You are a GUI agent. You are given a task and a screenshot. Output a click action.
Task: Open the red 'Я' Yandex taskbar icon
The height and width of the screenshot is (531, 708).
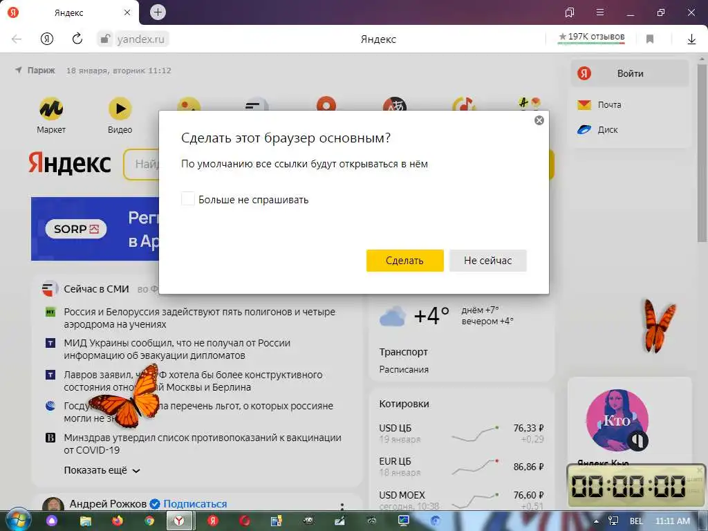point(213,521)
